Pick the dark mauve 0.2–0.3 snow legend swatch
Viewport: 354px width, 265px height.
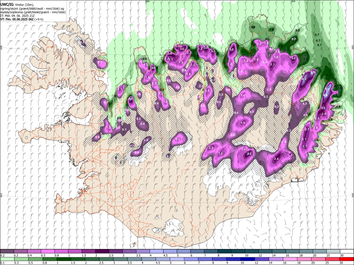[x=7, y=251]
